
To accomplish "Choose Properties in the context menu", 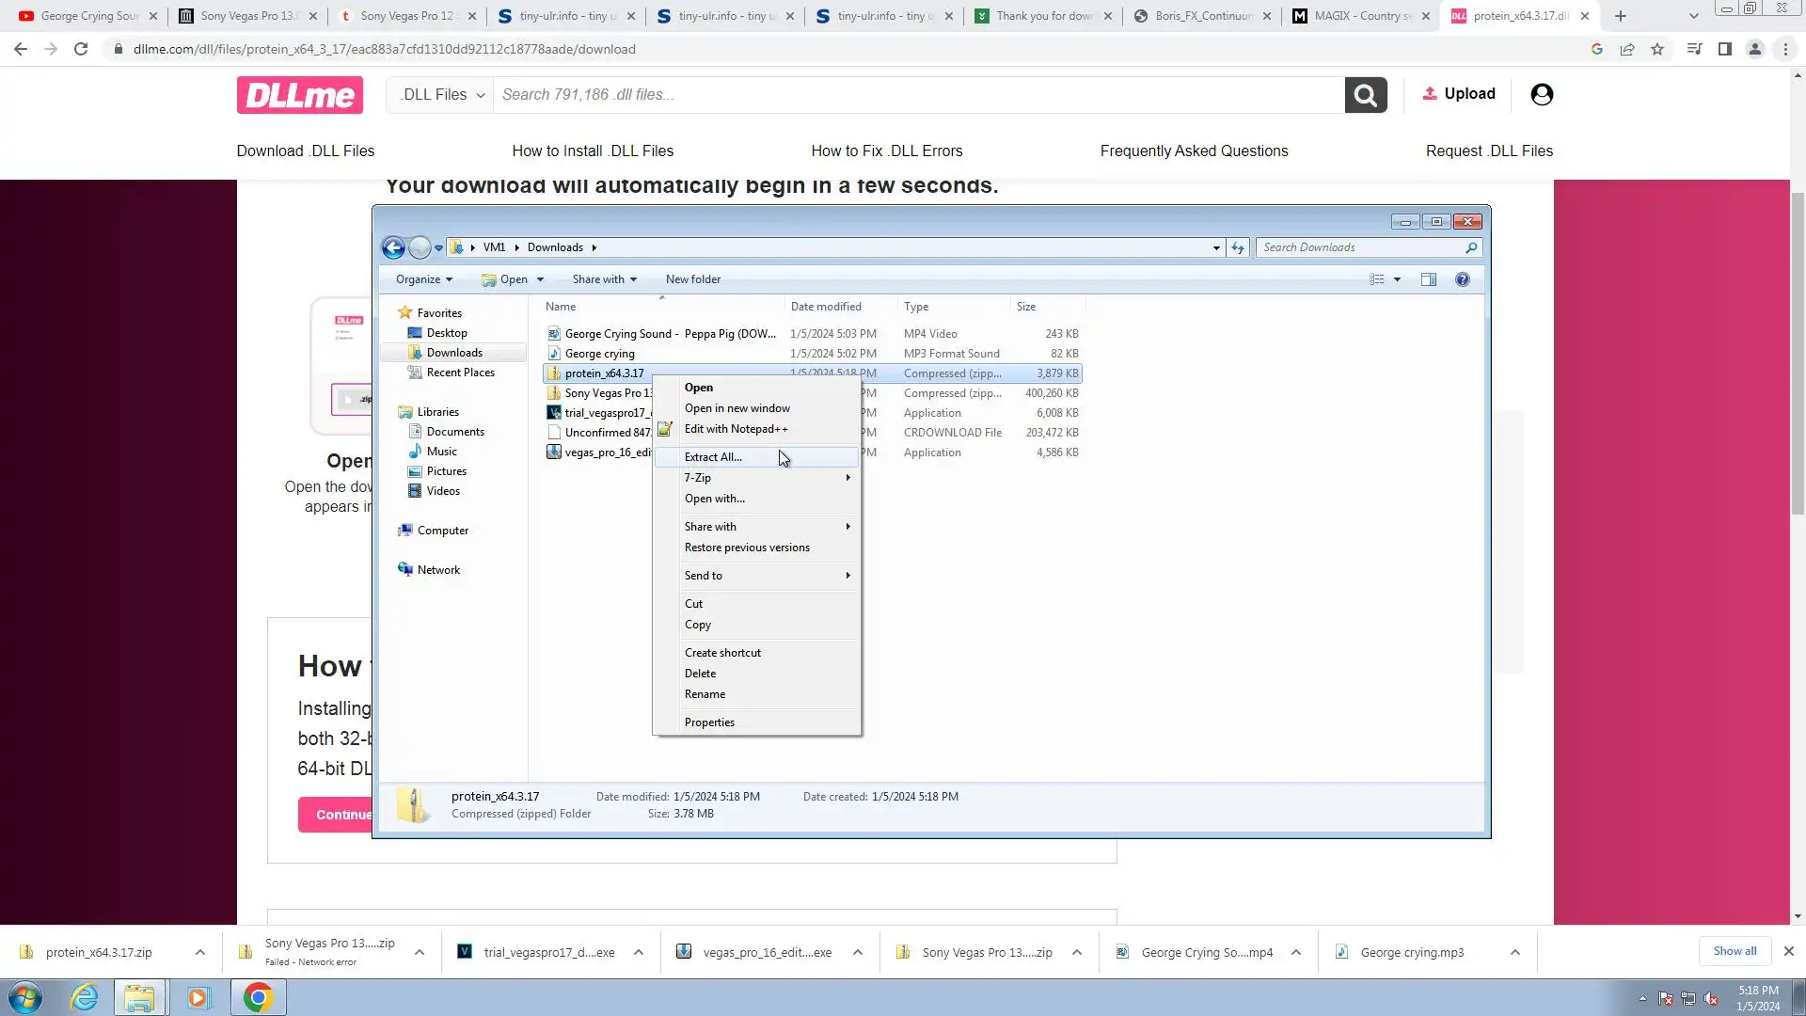I will pos(709,722).
